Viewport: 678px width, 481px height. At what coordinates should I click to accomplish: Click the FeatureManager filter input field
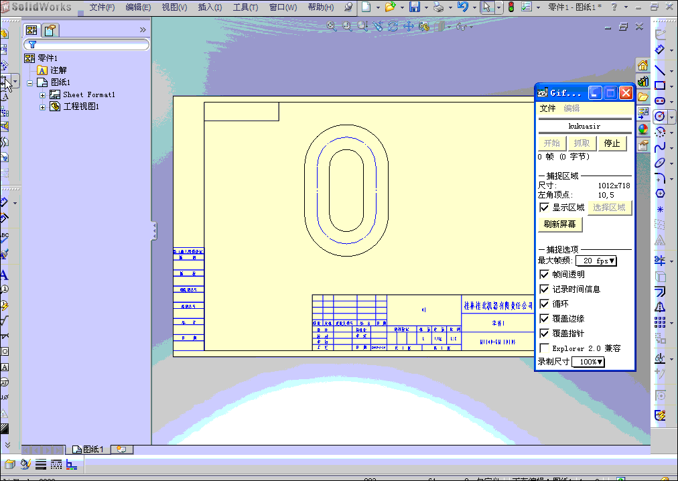[86, 45]
